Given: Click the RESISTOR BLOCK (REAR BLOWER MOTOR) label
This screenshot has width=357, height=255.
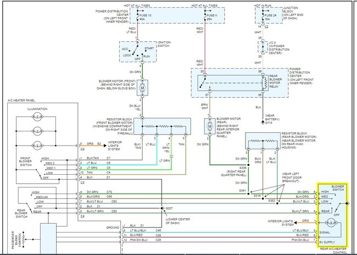Looking at the screenshot, I should pyautogui.click(x=299, y=135).
